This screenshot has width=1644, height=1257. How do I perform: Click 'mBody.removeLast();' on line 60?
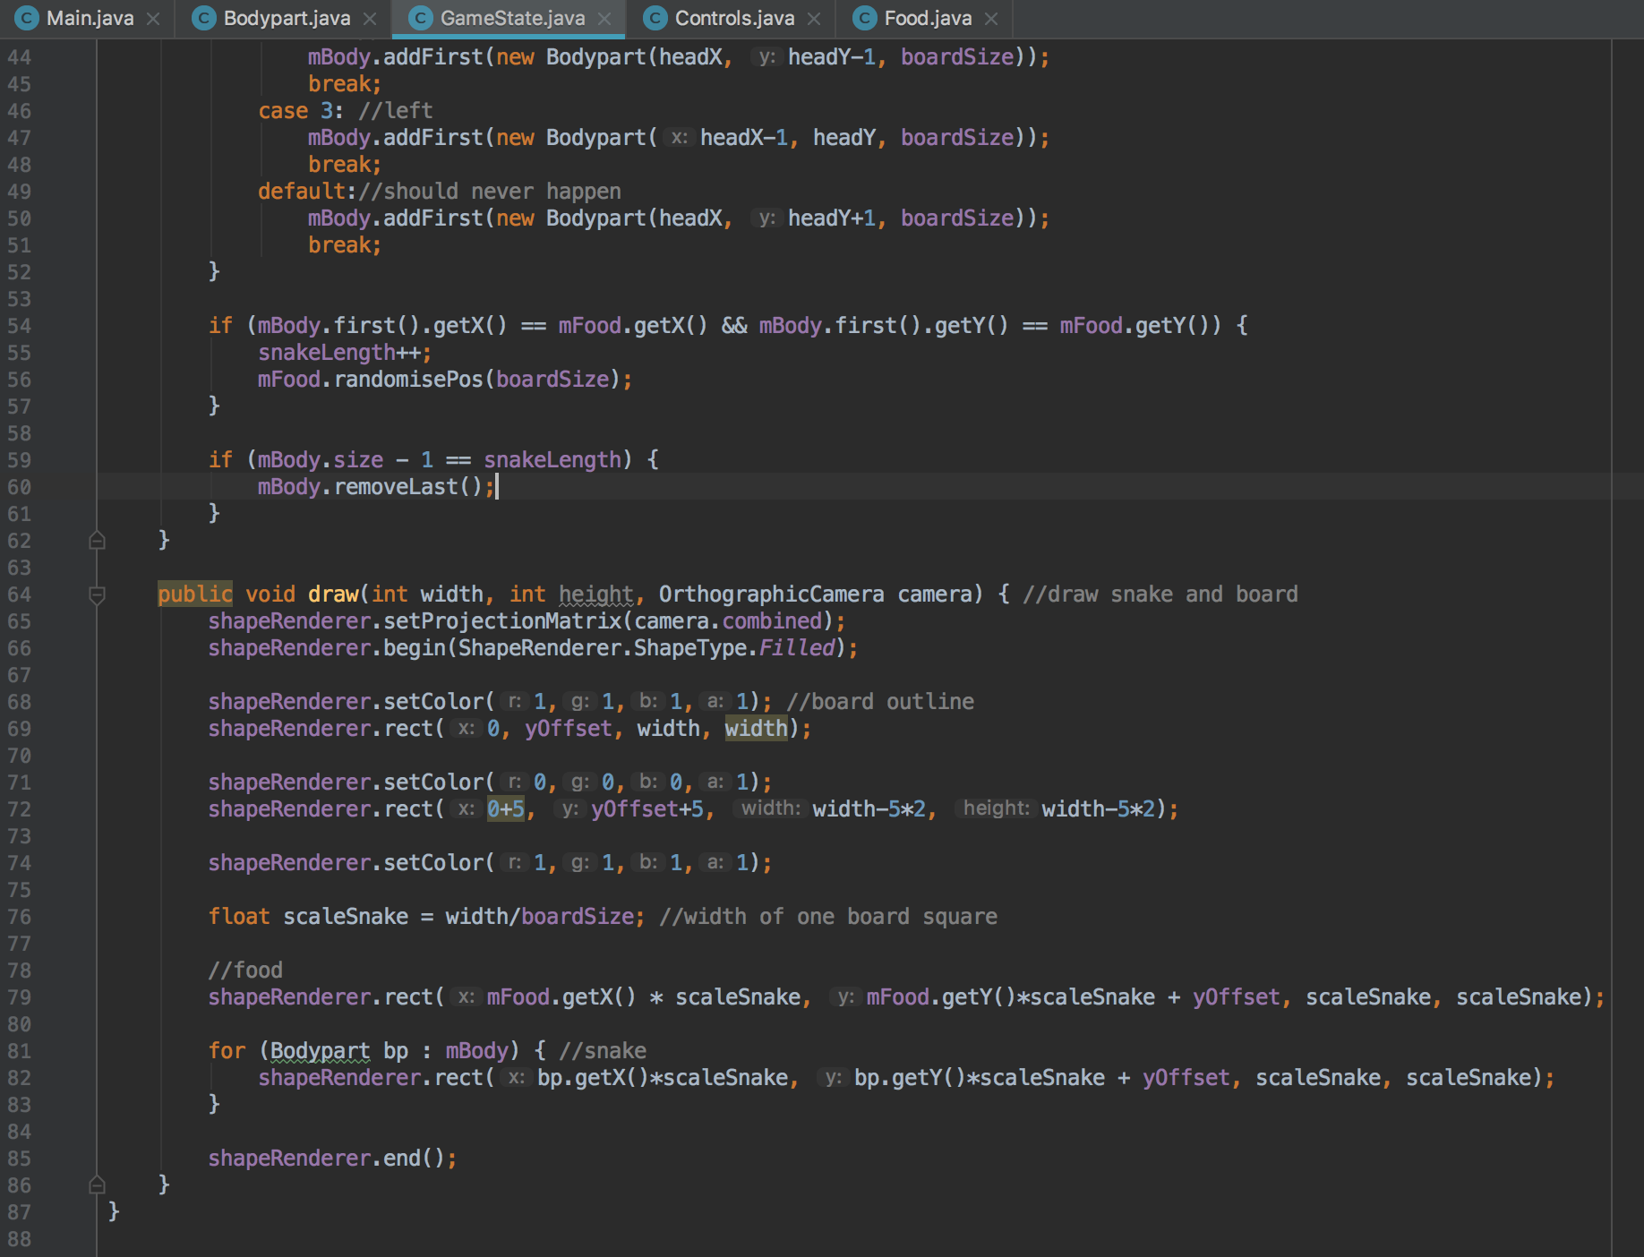click(376, 487)
